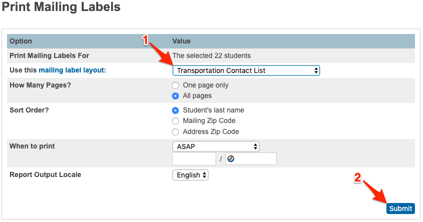Select the One page only option
The width and height of the screenshot is (423, 222).
[x=175, y=85]
